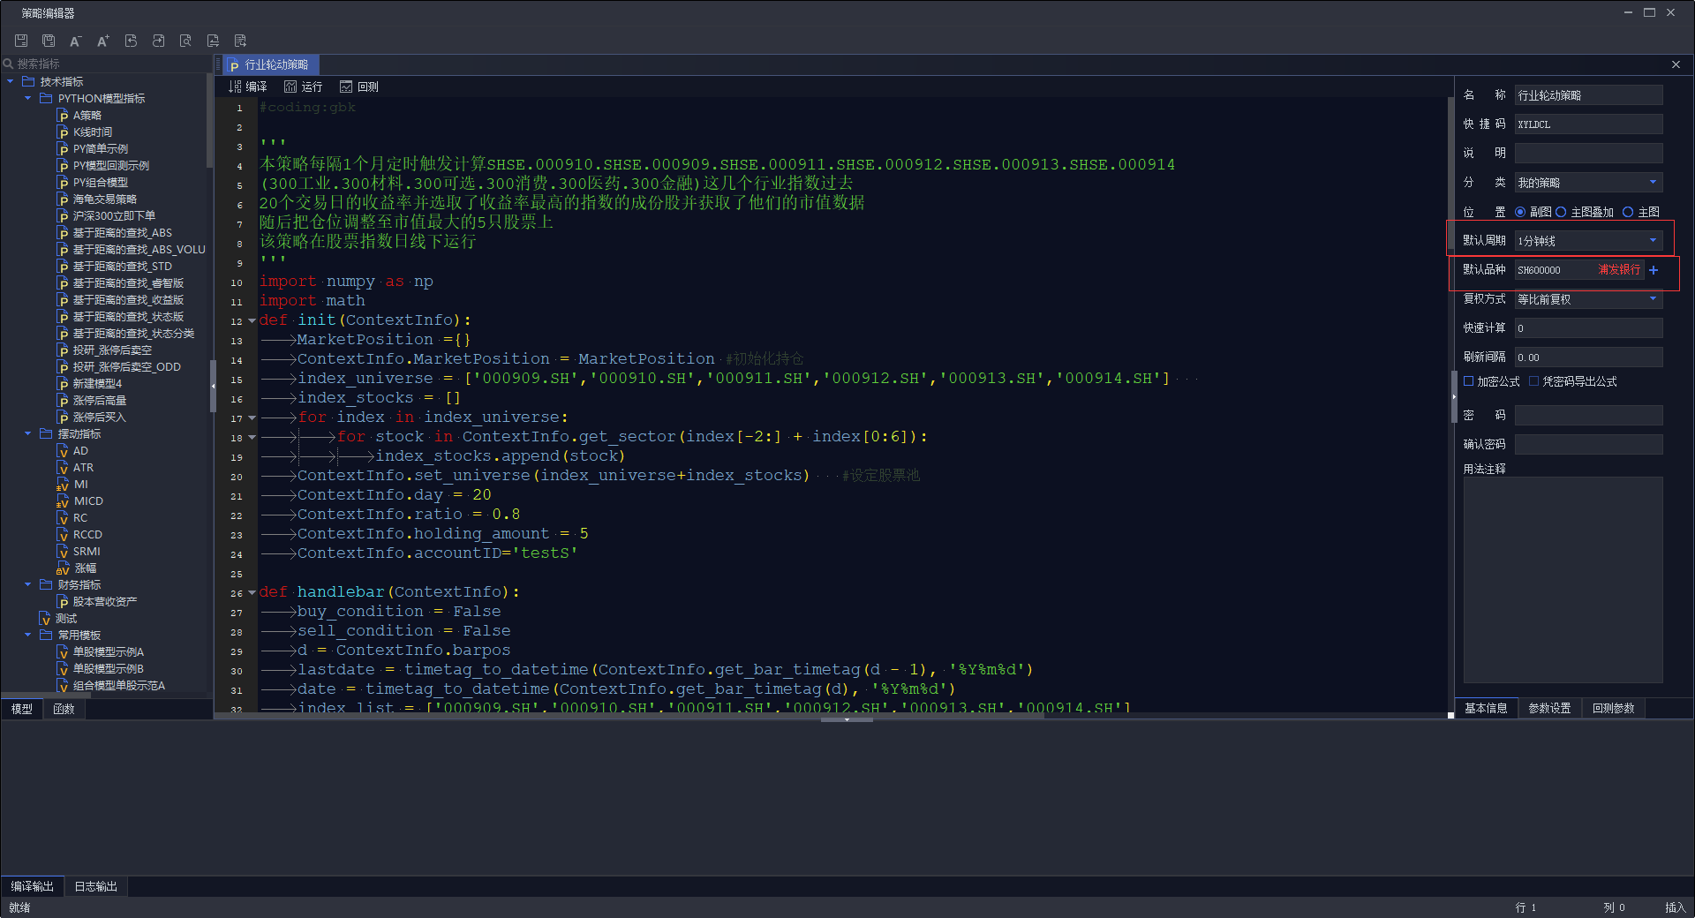Image resolution: width=1695 pixels, height=918 pixels.
Task: Collapse the 摆动指标 folder
Action: (x=28, y=434)
